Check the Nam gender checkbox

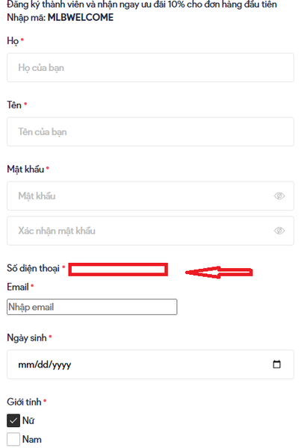(13, 439)
